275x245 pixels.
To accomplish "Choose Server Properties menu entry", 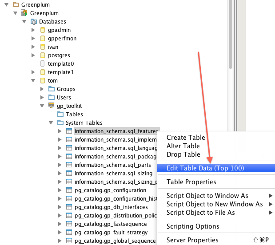I will [x=216, y=240].
